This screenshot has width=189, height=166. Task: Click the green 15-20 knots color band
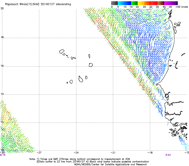tap(134, 3)
